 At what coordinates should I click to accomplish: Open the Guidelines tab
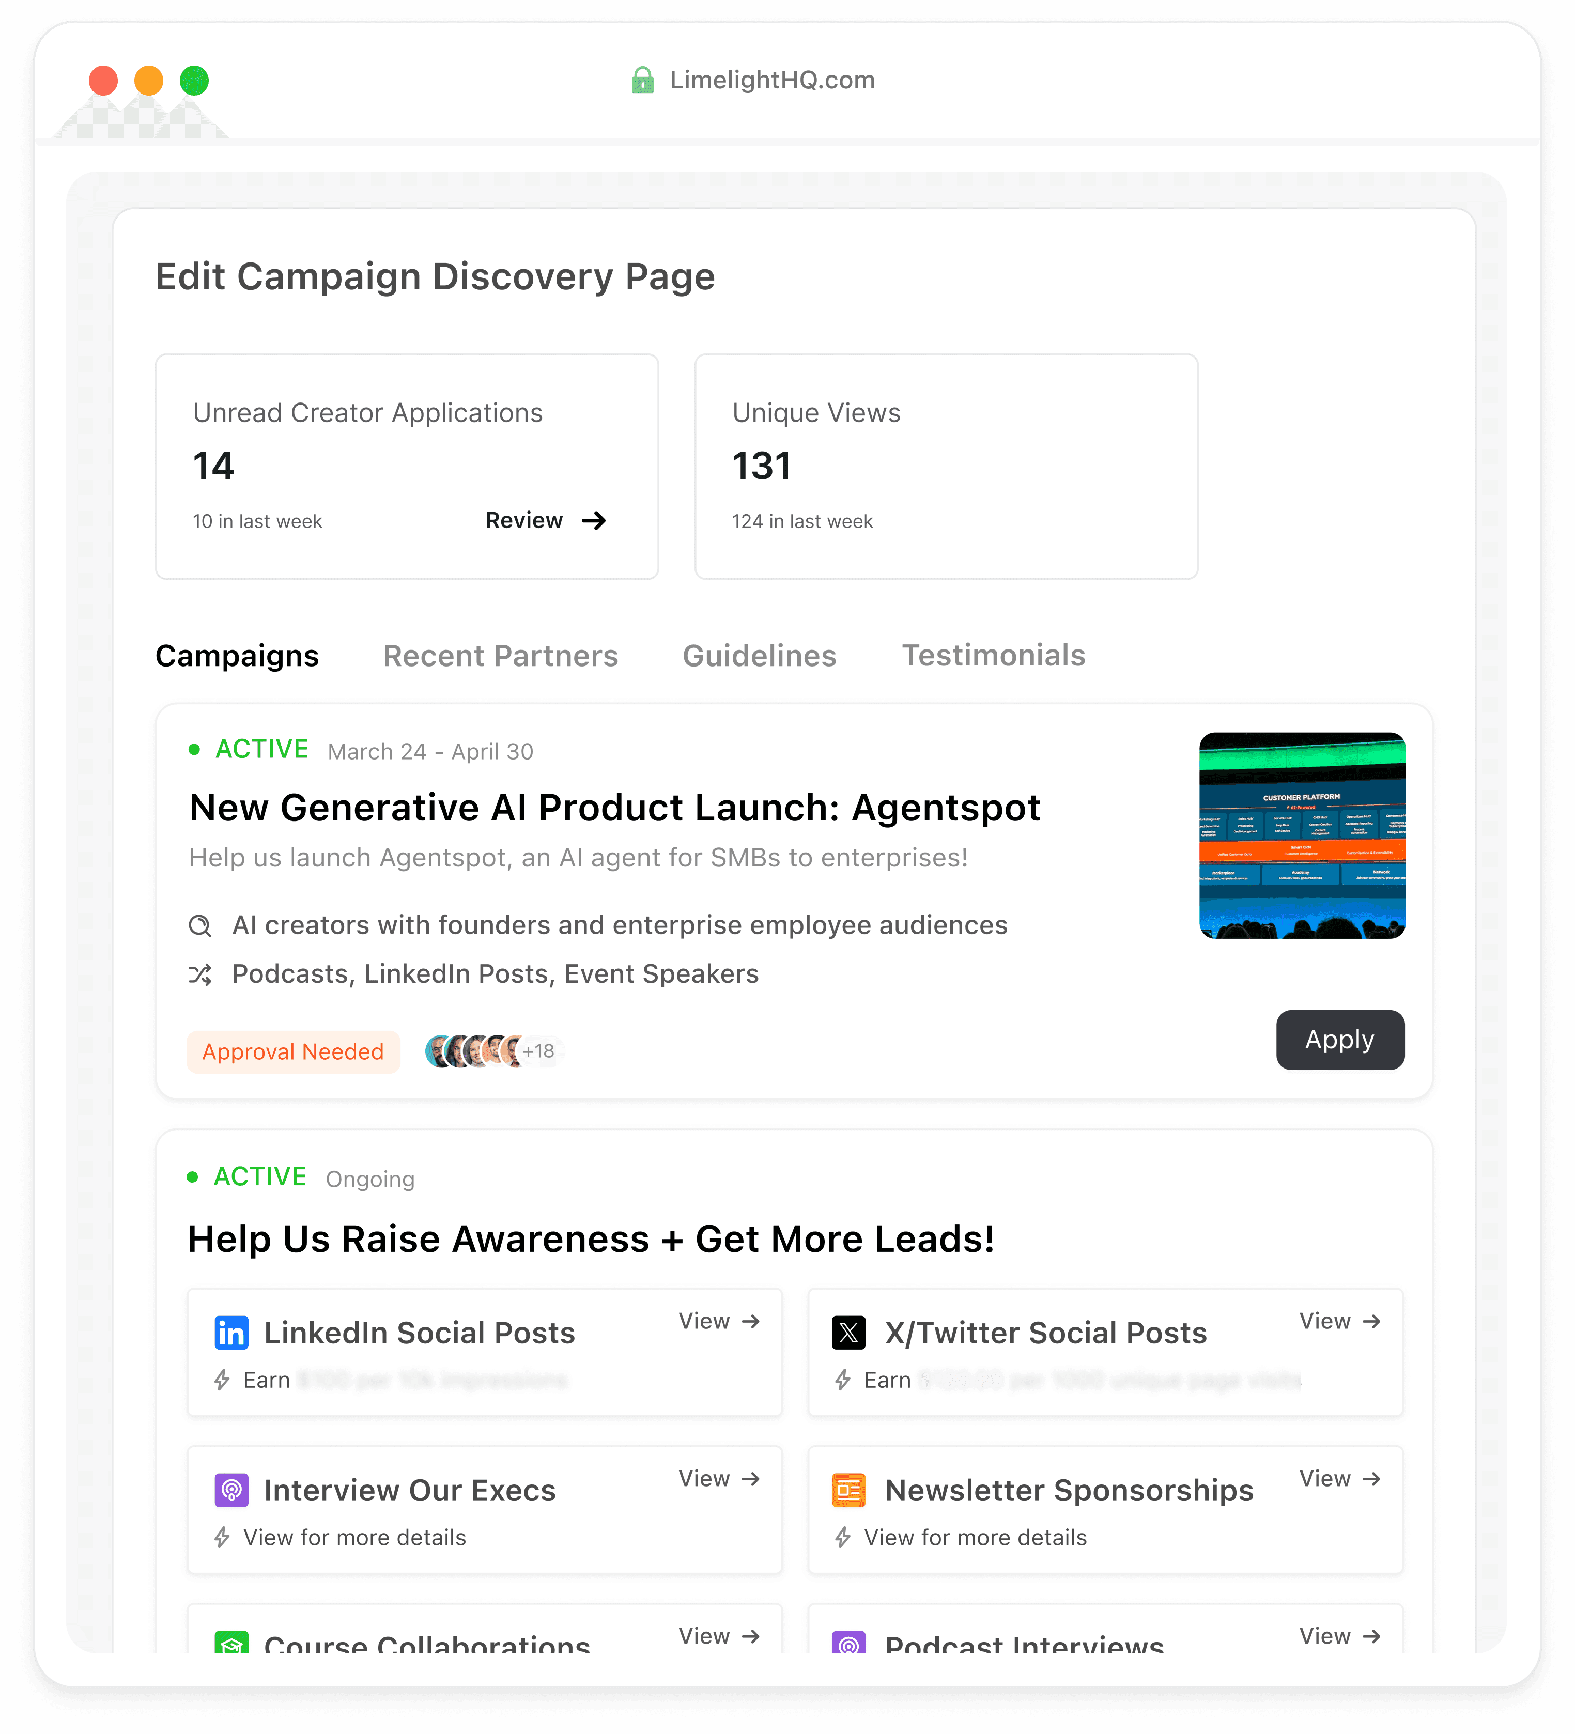(760, 655)
